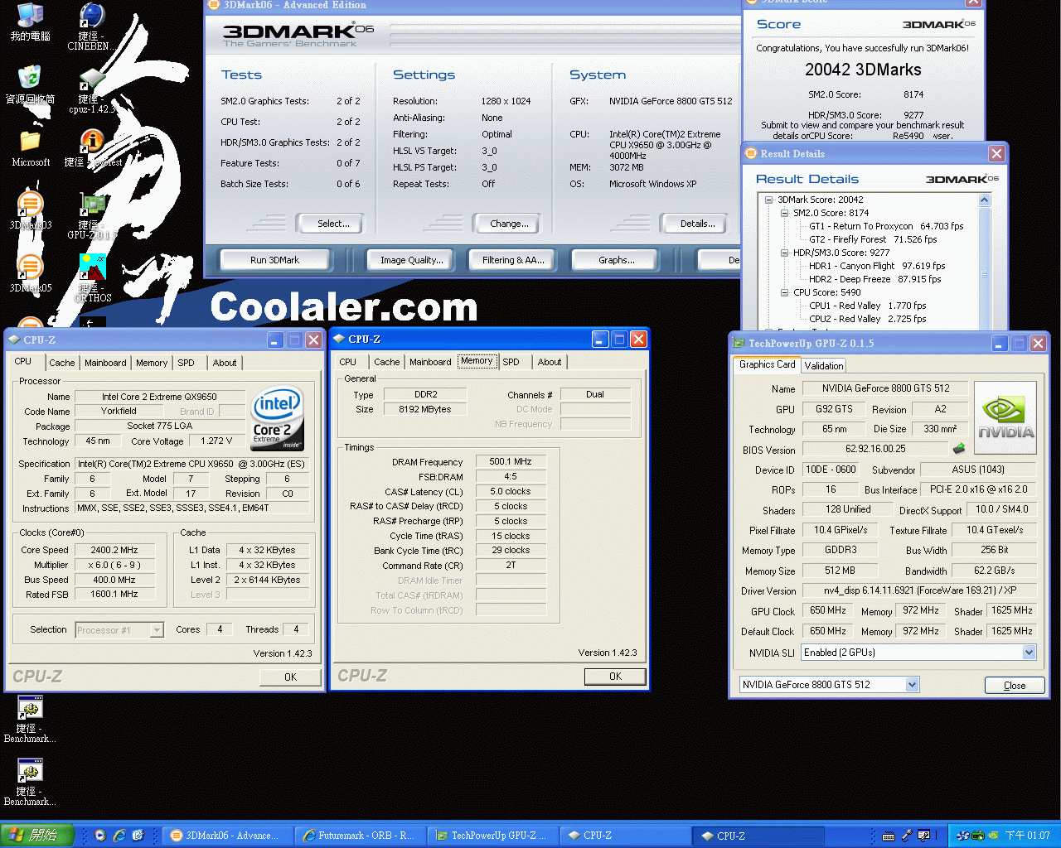This screenshot has height=848, width=1061.
Task: Click the third Quick Launch icon beside Internet Explorer
Action: (138, 836)
